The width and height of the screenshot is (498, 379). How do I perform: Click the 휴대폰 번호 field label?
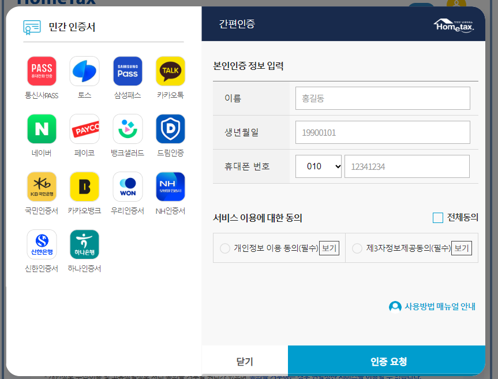point(247,166)
